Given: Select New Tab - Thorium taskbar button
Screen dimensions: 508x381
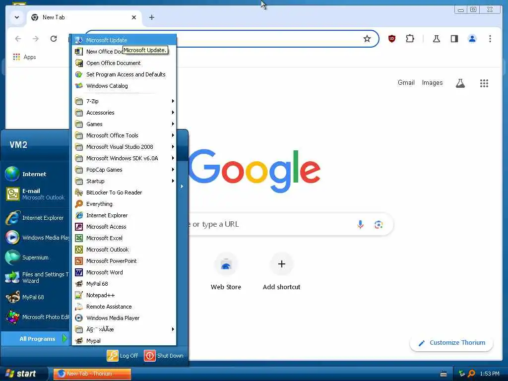Looking at the screenshot, I should coord(92,374).
